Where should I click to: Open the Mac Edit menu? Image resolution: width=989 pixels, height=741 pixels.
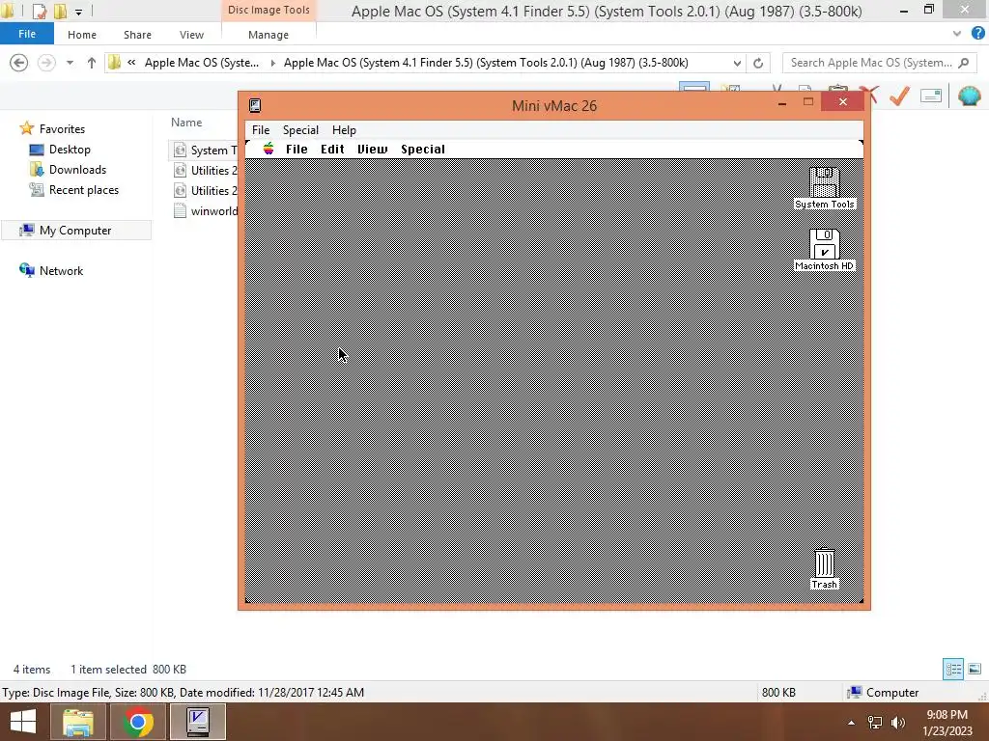pyautogui.click(x=332, y=149)
